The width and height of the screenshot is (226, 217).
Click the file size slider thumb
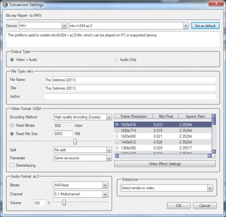pyautogui.click(x=75, y=142)
